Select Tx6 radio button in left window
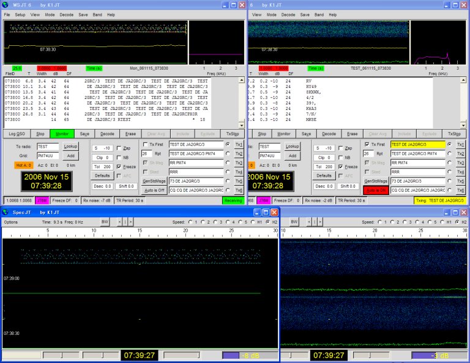Image resolution: width=470 pixels, height=363 pixels. [228, 190]
